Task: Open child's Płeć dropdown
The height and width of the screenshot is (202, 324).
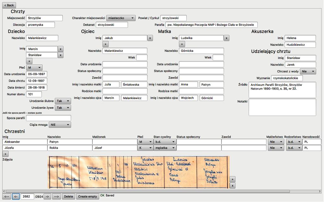Action: coord(34,68)
